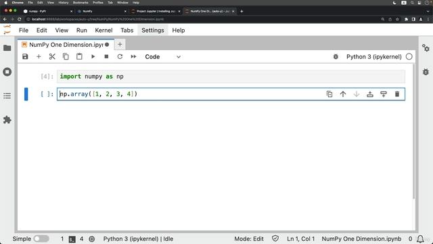433x244 pixels.
Task: Click the Mode: Edit status text
Action: [x=249, y=239]
